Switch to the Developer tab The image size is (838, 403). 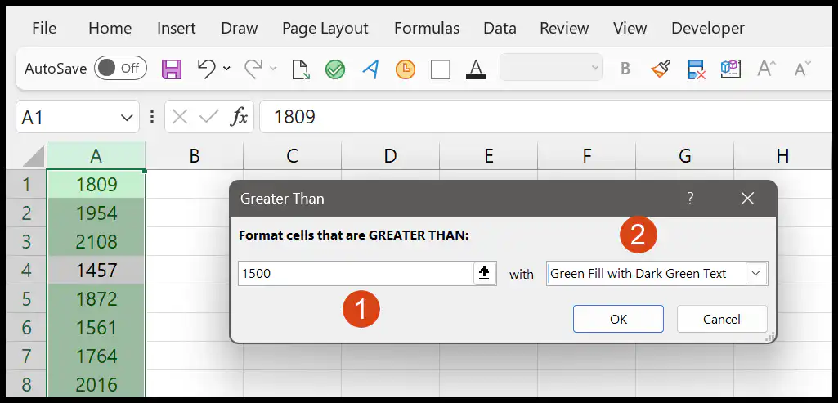708,28
